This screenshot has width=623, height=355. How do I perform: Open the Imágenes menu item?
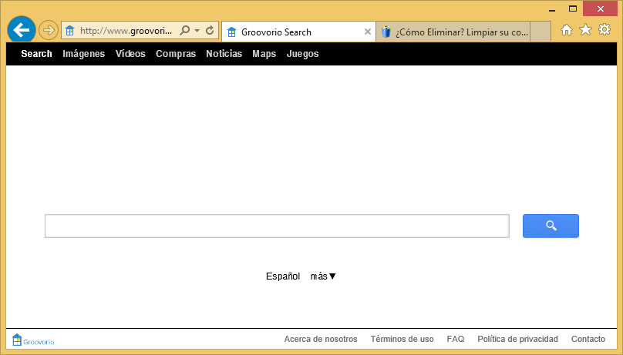[x=84, y=54]
